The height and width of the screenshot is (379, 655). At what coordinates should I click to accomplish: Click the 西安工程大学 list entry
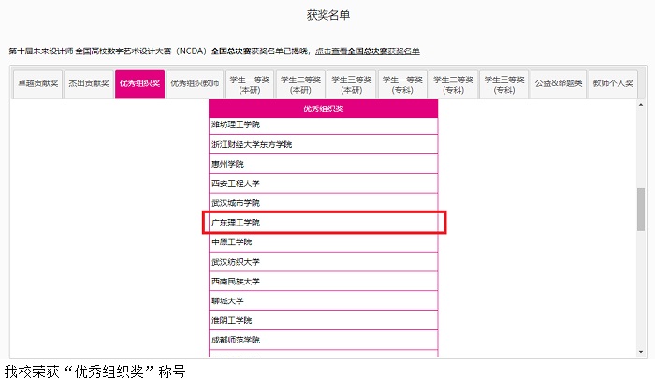point(324,183)
